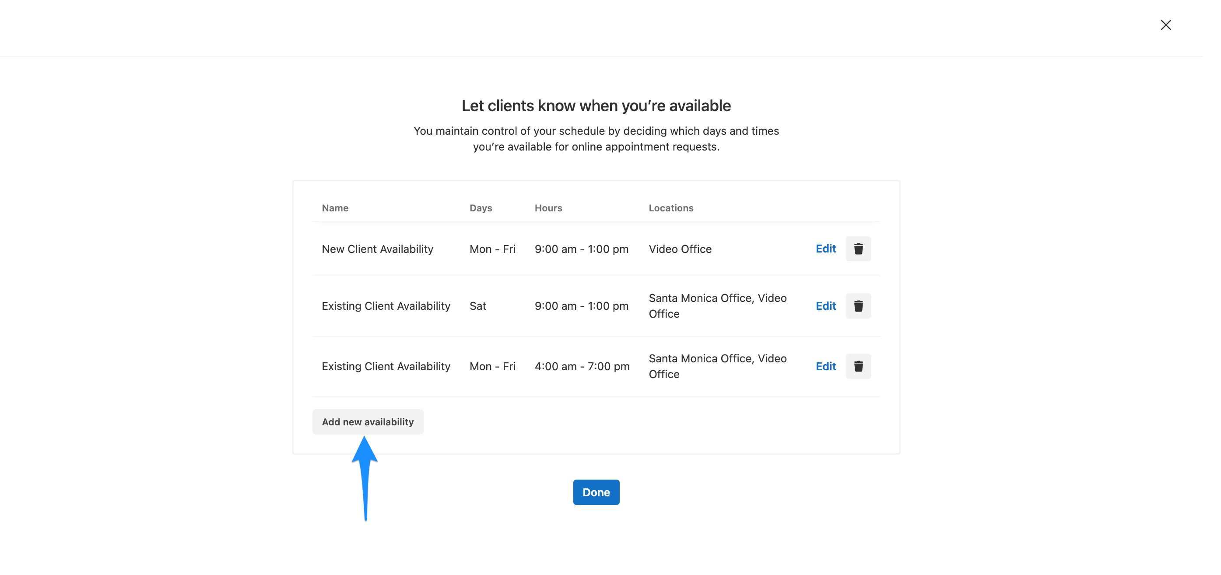Click the 9:00 am - 1:00 pm hours text
The image size is (1221, 575).
tap(582, 249)
